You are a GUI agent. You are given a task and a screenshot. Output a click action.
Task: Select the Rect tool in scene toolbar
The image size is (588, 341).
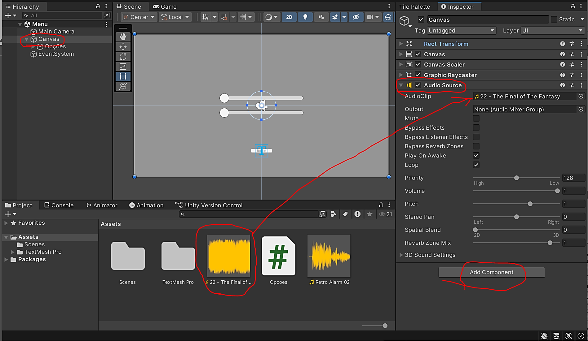[123, 76]
